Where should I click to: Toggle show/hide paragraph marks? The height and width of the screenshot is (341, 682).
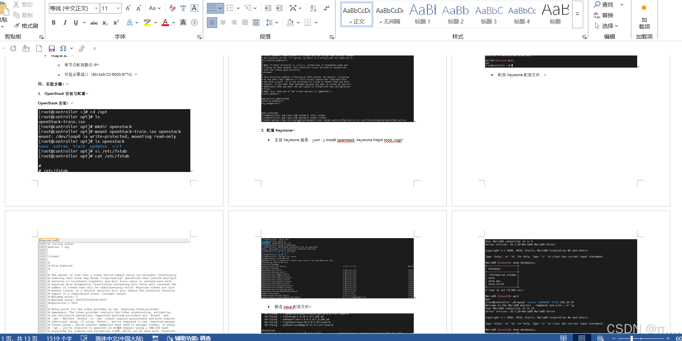click(326, 8)
